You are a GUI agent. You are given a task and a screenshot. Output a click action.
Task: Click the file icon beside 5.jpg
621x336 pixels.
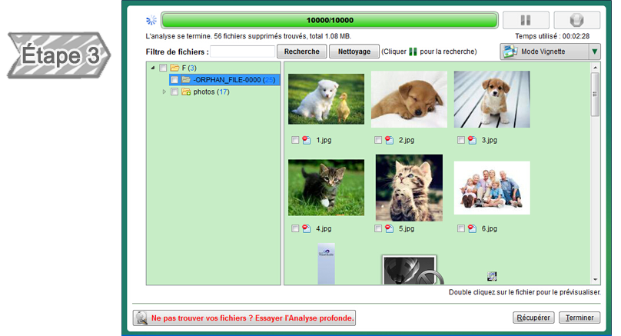tap(389, 229)
